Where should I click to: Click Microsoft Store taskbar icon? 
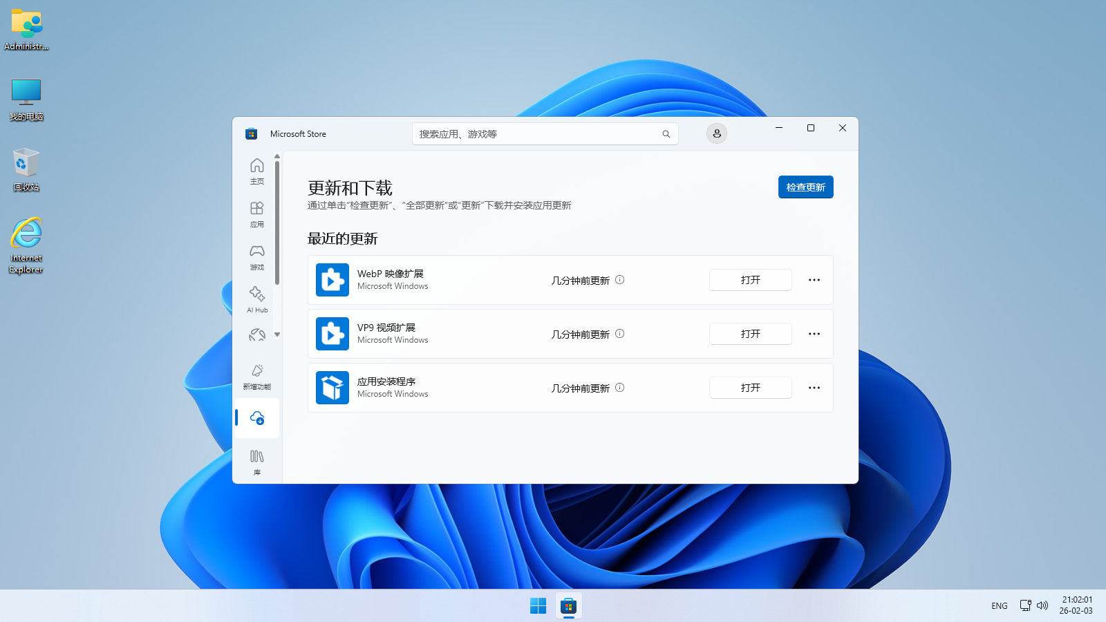pyautogui.click(x=568, y=606)
